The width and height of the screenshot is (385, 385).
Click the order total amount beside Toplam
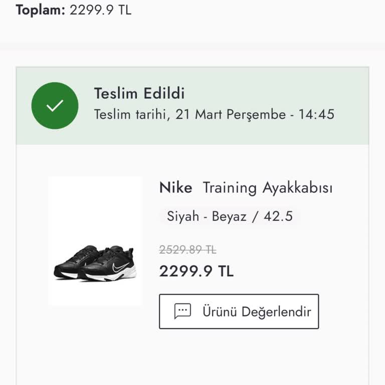100,10
